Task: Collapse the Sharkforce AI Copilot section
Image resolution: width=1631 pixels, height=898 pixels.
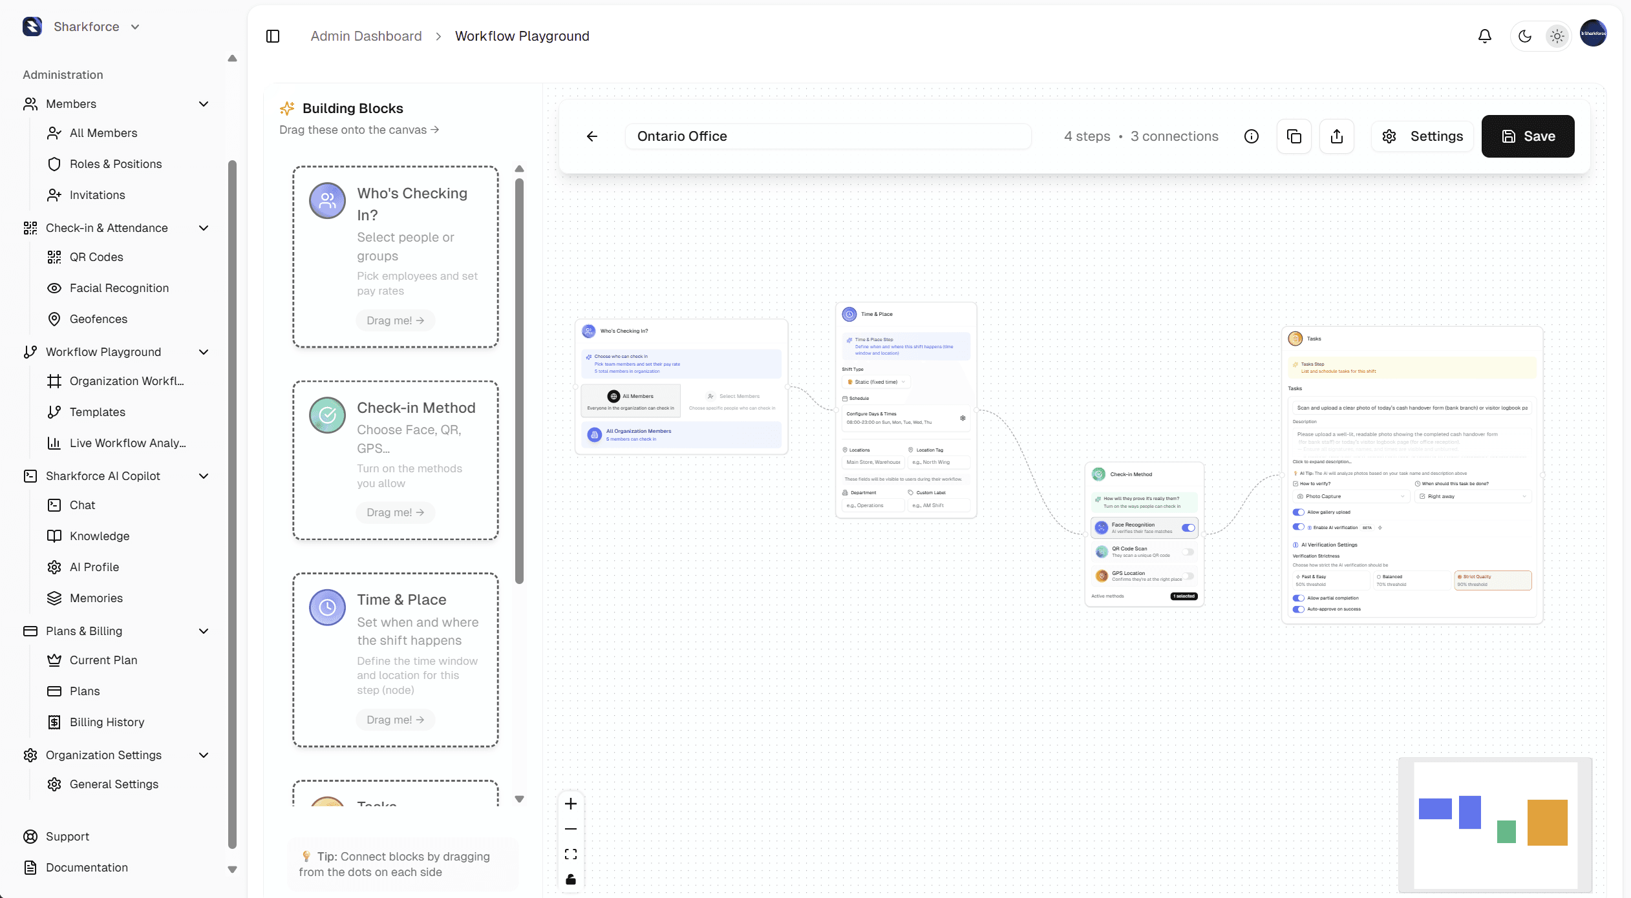Action: point(204,476)
